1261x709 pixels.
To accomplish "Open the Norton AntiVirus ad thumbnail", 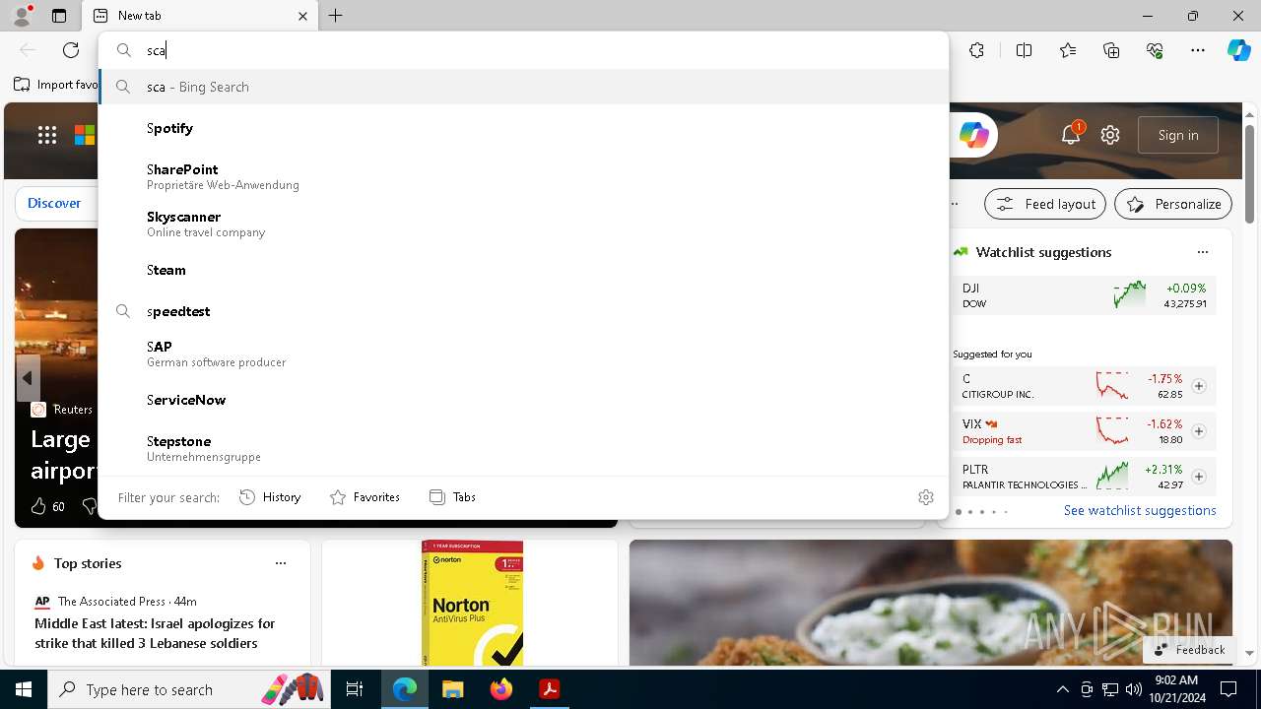I will [x=472, y=603].
